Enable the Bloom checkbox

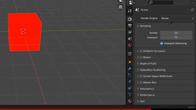(141, 57)
